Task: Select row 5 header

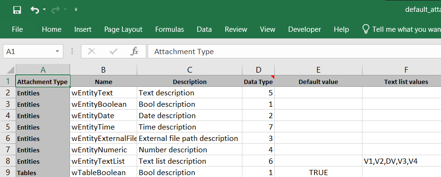Action: pos(8,127)
